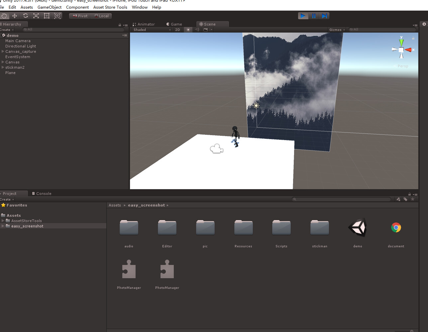Select the Rotate tool

(25, 16)
